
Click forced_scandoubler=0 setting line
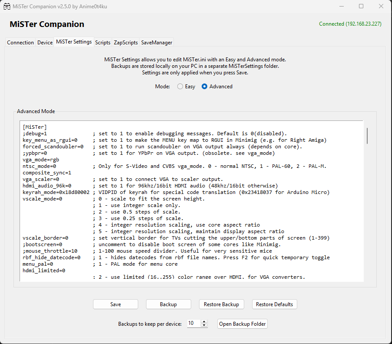coord(53,147)
